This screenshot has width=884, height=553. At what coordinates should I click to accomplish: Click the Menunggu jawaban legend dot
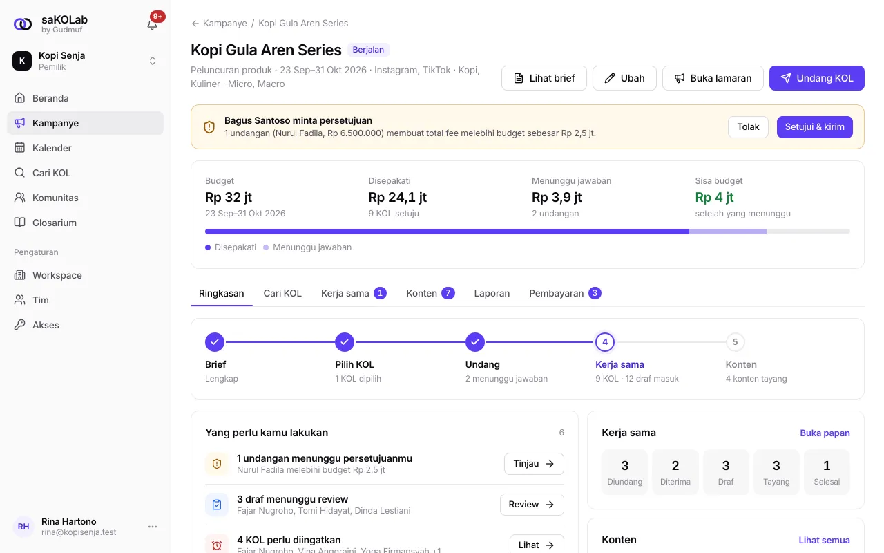(x=266, y=247)
